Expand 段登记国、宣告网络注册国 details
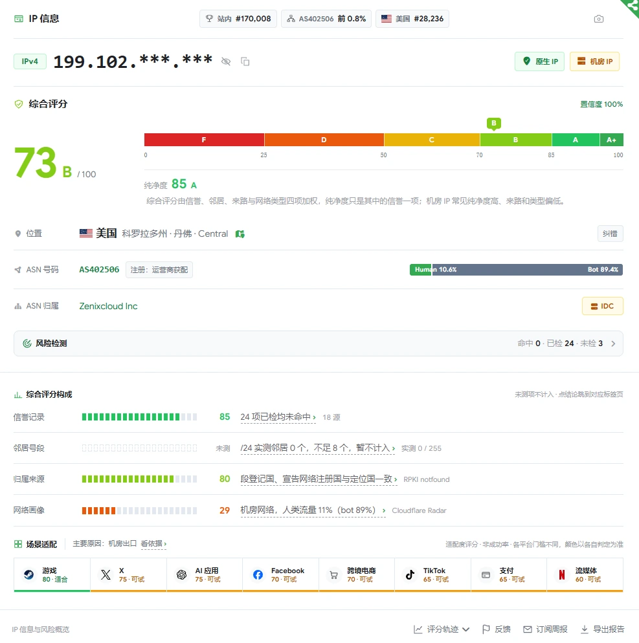This screenshot has width=639, height=643. point(319,479)
